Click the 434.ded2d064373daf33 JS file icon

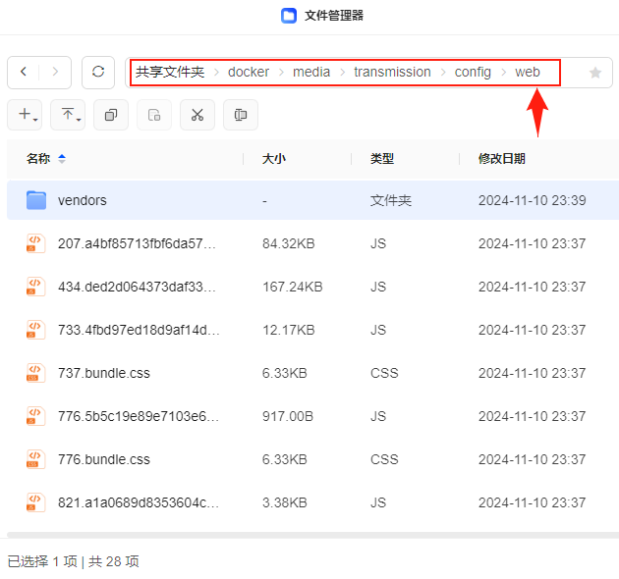tap(36, 287)
